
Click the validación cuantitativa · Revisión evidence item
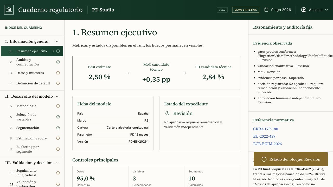pos(283,66)
